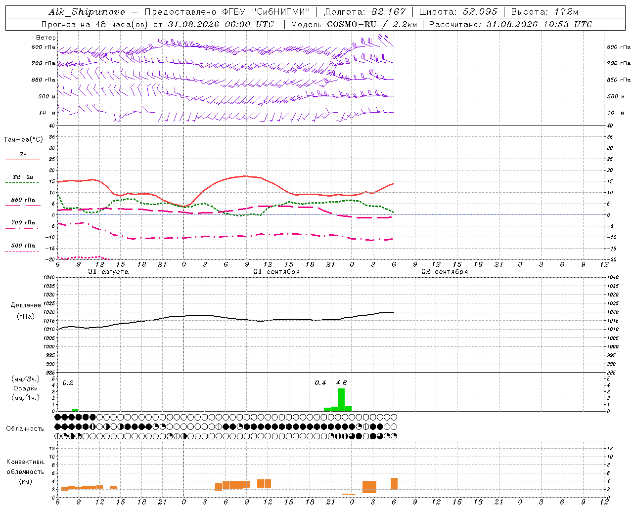This screenshot has width=633, height=506.
Task: Click the Alk_Shipunovo station title
Action: (87, 12)
